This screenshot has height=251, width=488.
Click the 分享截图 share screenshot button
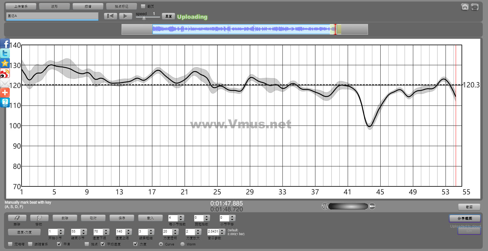(x=465, y=218)
